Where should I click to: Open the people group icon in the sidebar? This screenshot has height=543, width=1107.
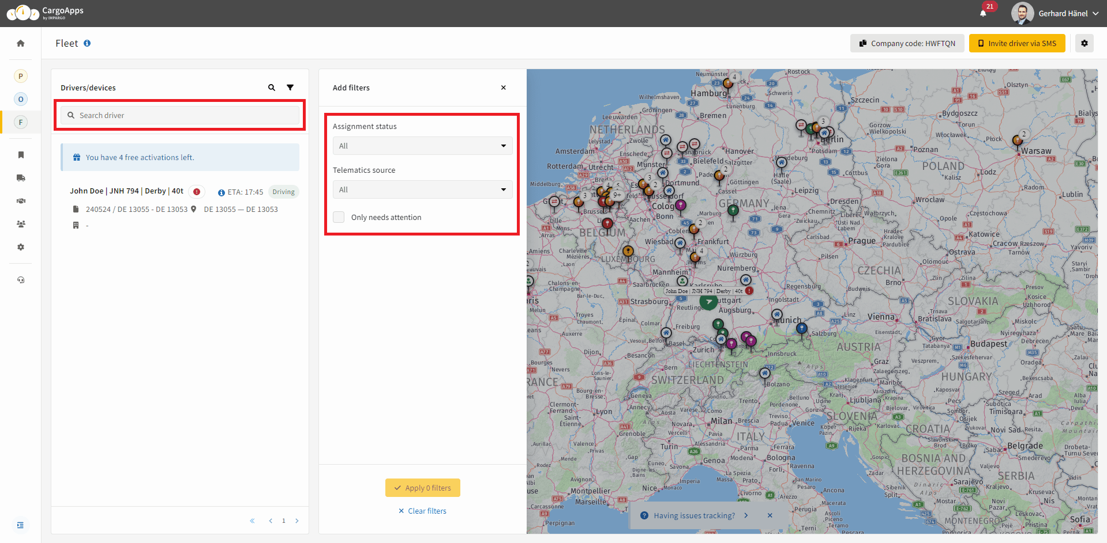(21, 224)
